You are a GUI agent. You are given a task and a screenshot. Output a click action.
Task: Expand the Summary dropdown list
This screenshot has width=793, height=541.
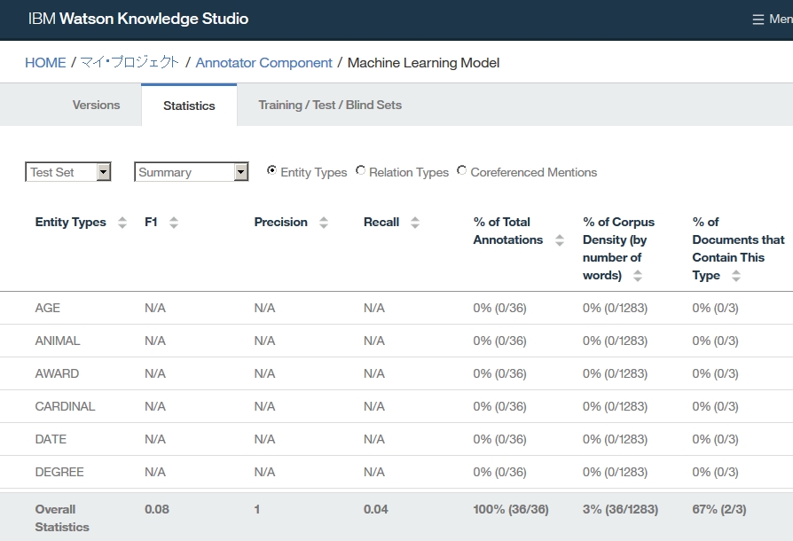tap(191, 172)
